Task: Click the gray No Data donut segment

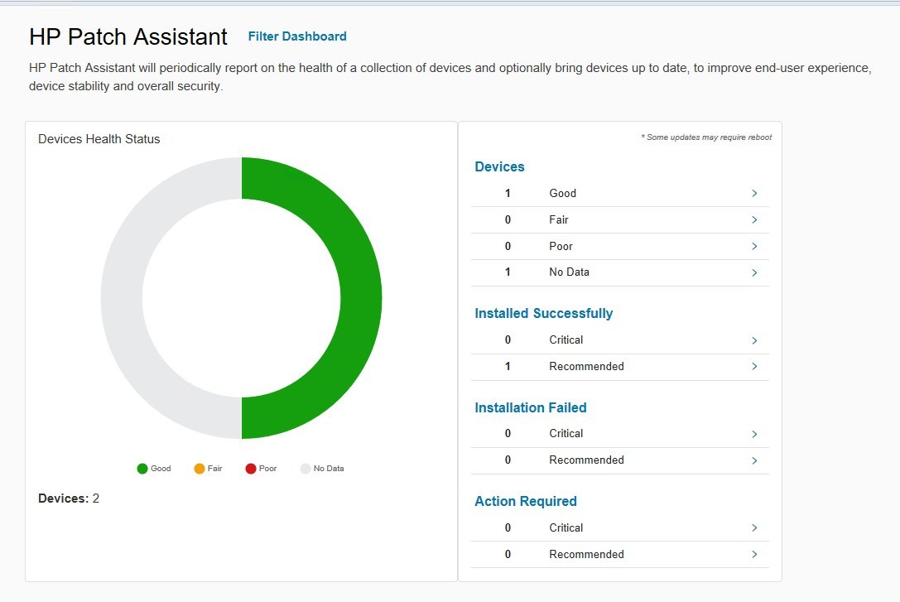Action: tap(122, 298)
